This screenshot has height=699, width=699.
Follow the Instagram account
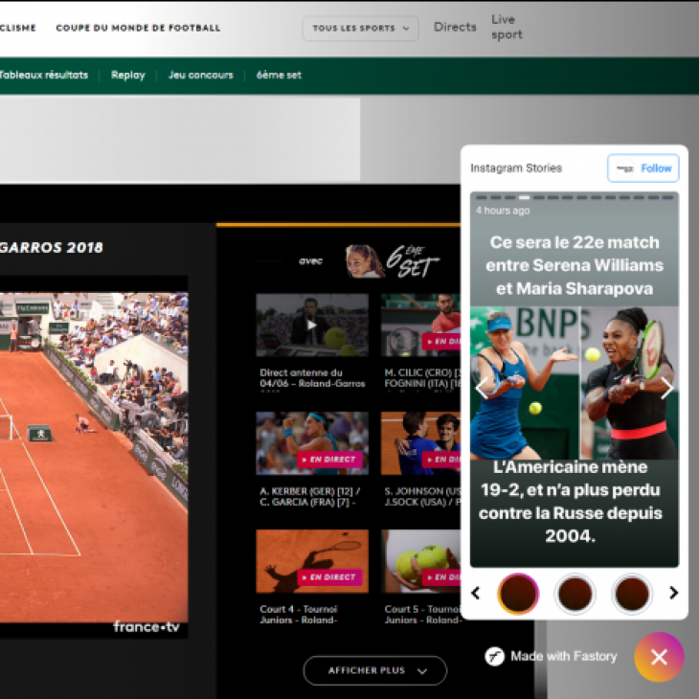643,169
